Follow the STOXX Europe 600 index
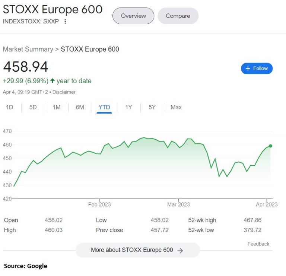The height and width of the screenshot is (276, 286). tap(257, 69)
